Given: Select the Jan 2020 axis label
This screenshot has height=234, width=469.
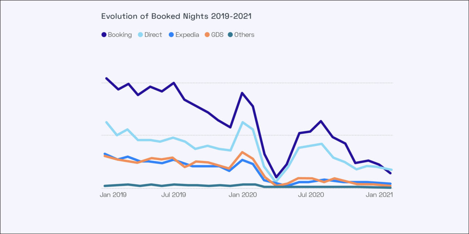Looking at the screenshot, I should click(241, 195).
